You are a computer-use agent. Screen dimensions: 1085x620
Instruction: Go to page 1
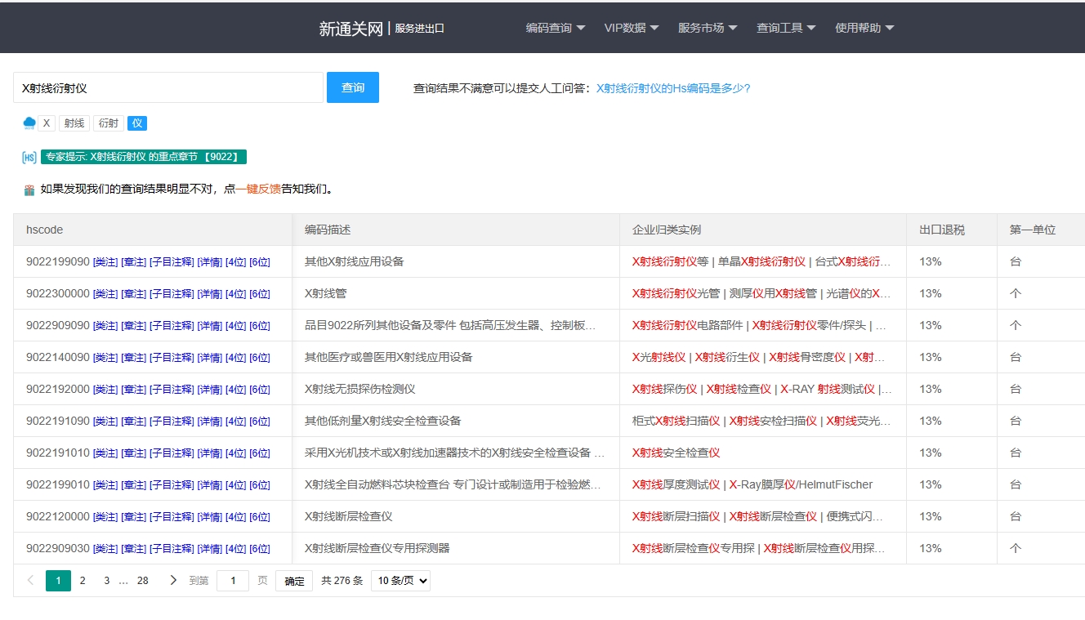pos(58,581)
